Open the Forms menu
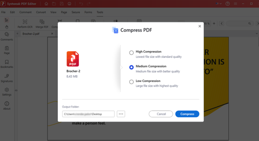Image resolution: width=259 pixels, height=141 pixels. (88, 12)
